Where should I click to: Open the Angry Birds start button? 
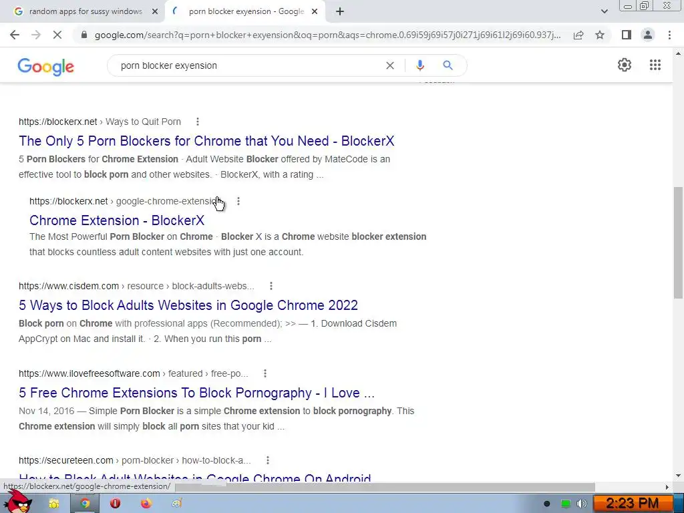[18, 502]
